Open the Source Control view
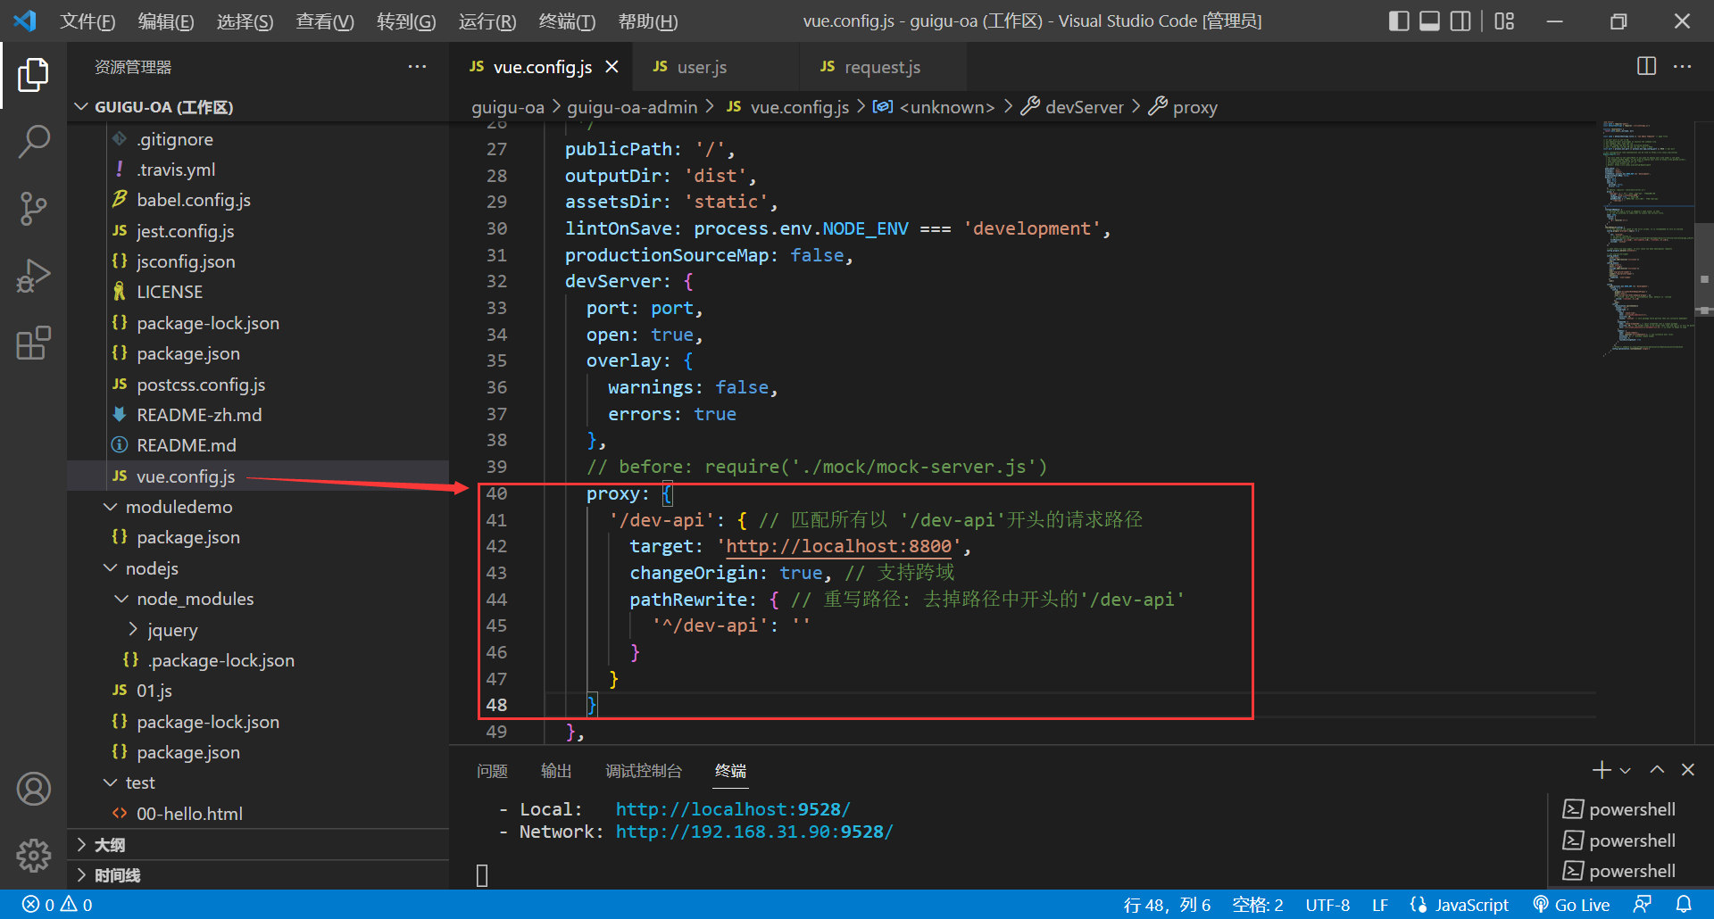1714x919 pixels. (x=34, y=209)
